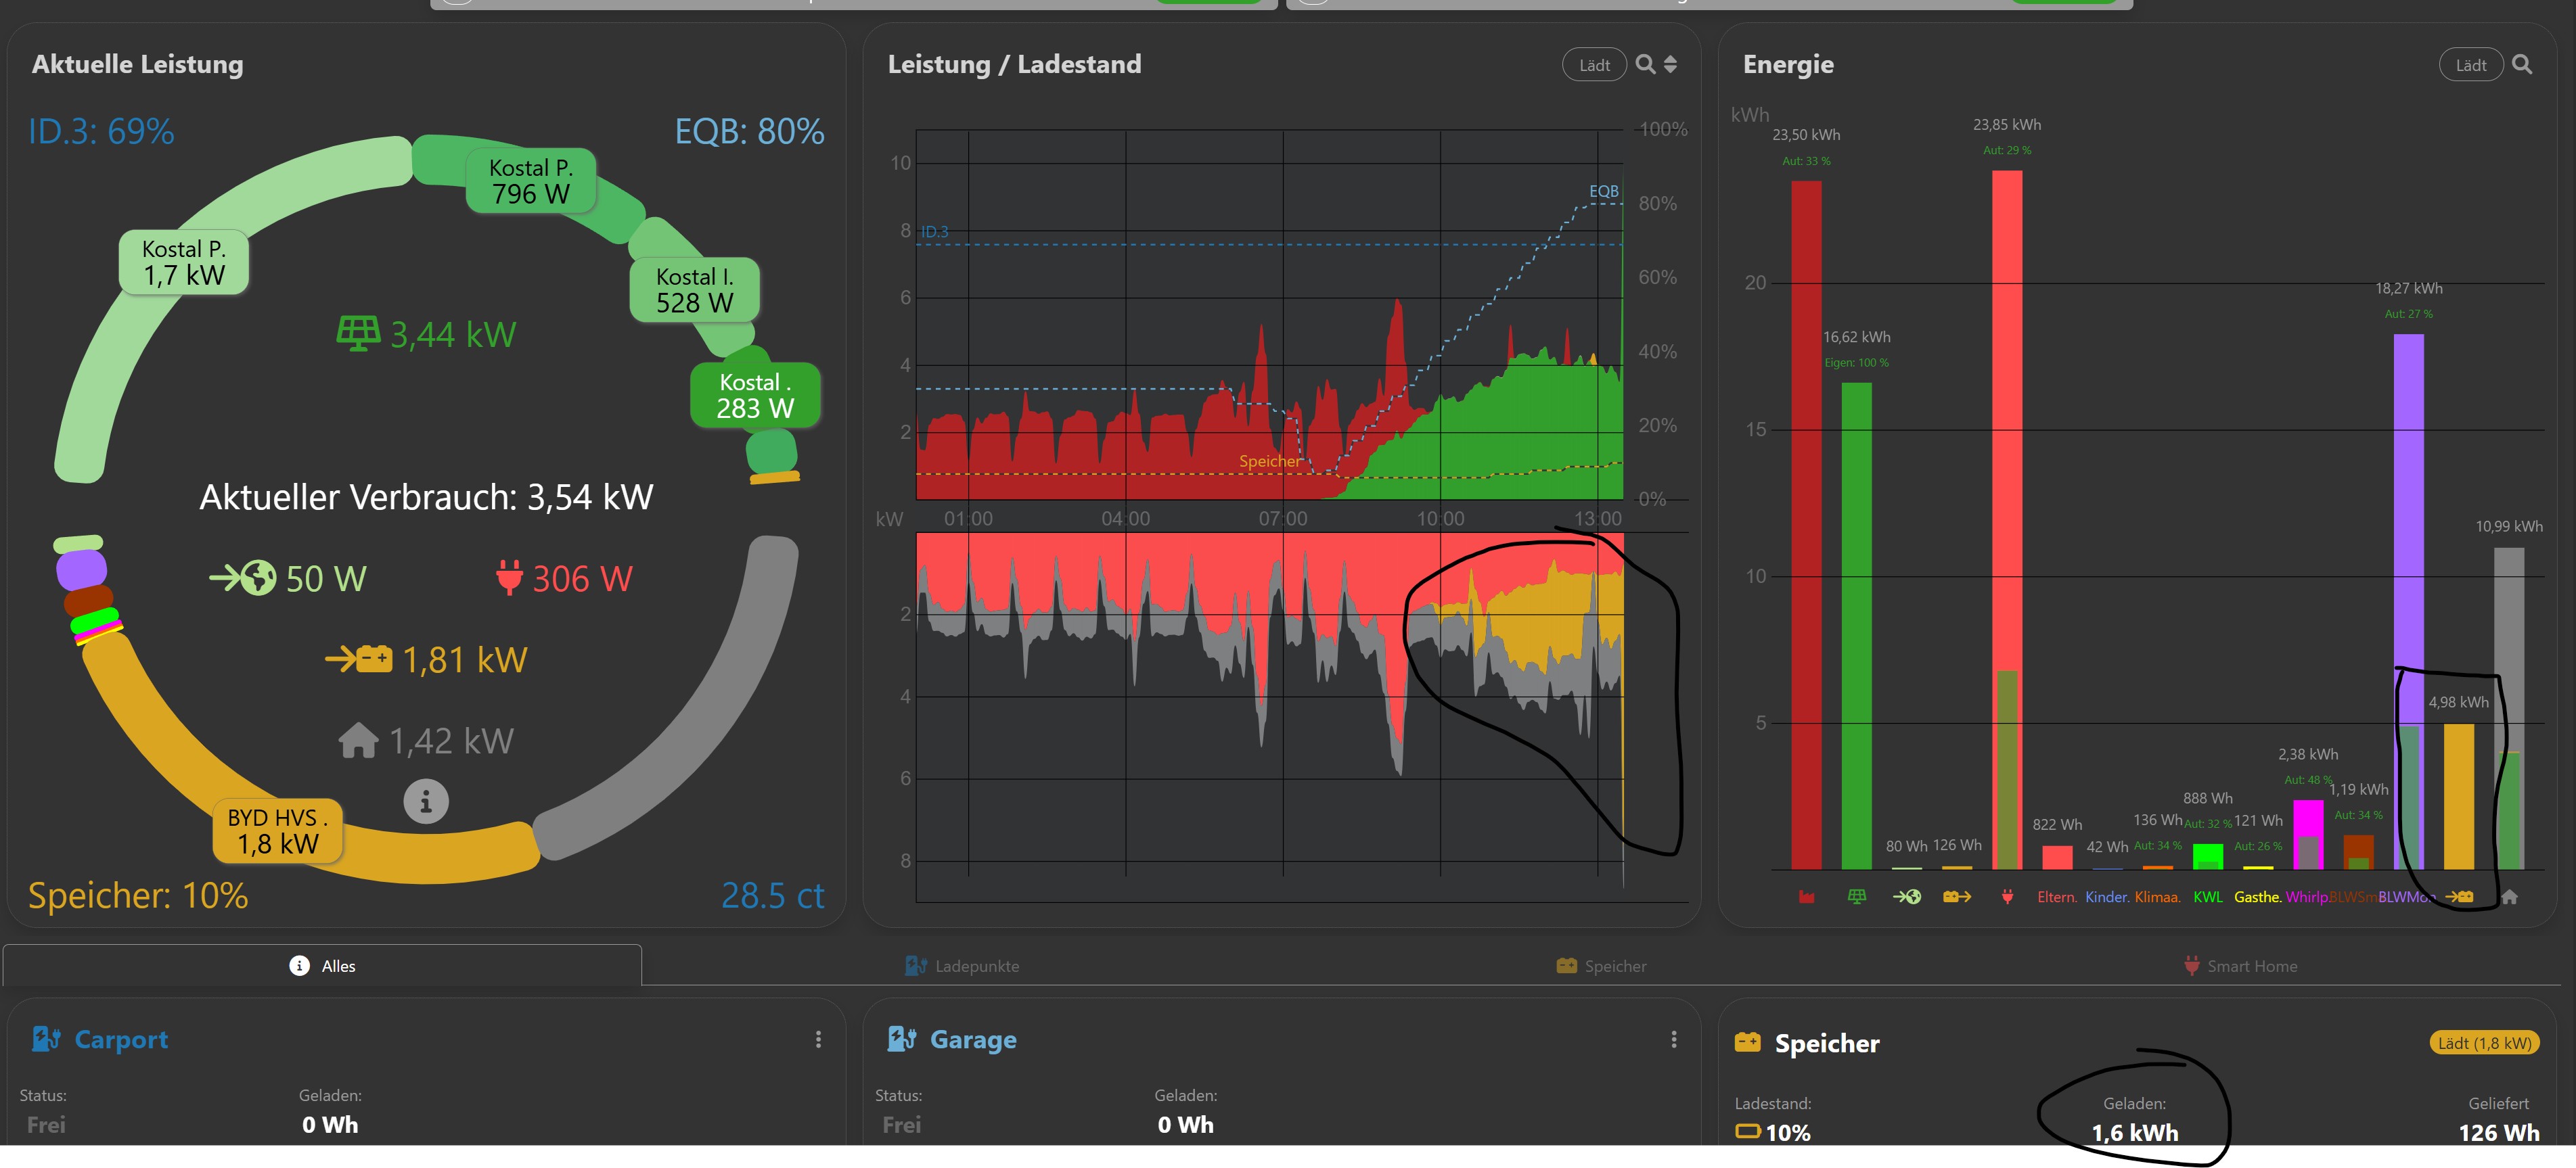Screen dimensions: 2576x1168
Task: Click the magnifier icon in Energie panel
Action: pos(2521,65)
